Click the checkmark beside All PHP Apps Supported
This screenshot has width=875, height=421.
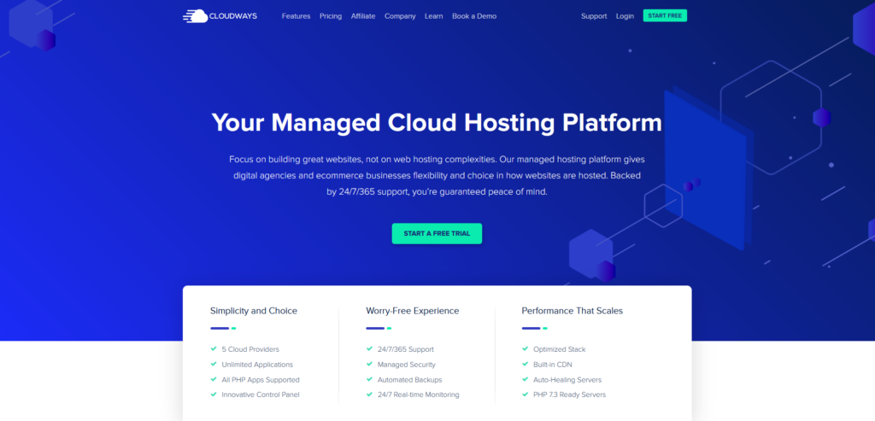coord(213,378)
